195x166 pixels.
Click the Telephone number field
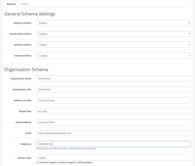tap(113, 144)
